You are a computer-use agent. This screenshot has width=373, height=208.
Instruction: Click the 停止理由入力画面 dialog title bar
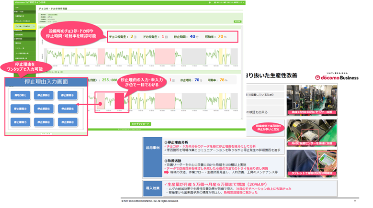tap(44, 82)
